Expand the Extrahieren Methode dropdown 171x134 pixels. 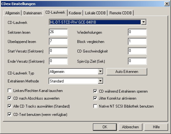click(x=100, y=81)
